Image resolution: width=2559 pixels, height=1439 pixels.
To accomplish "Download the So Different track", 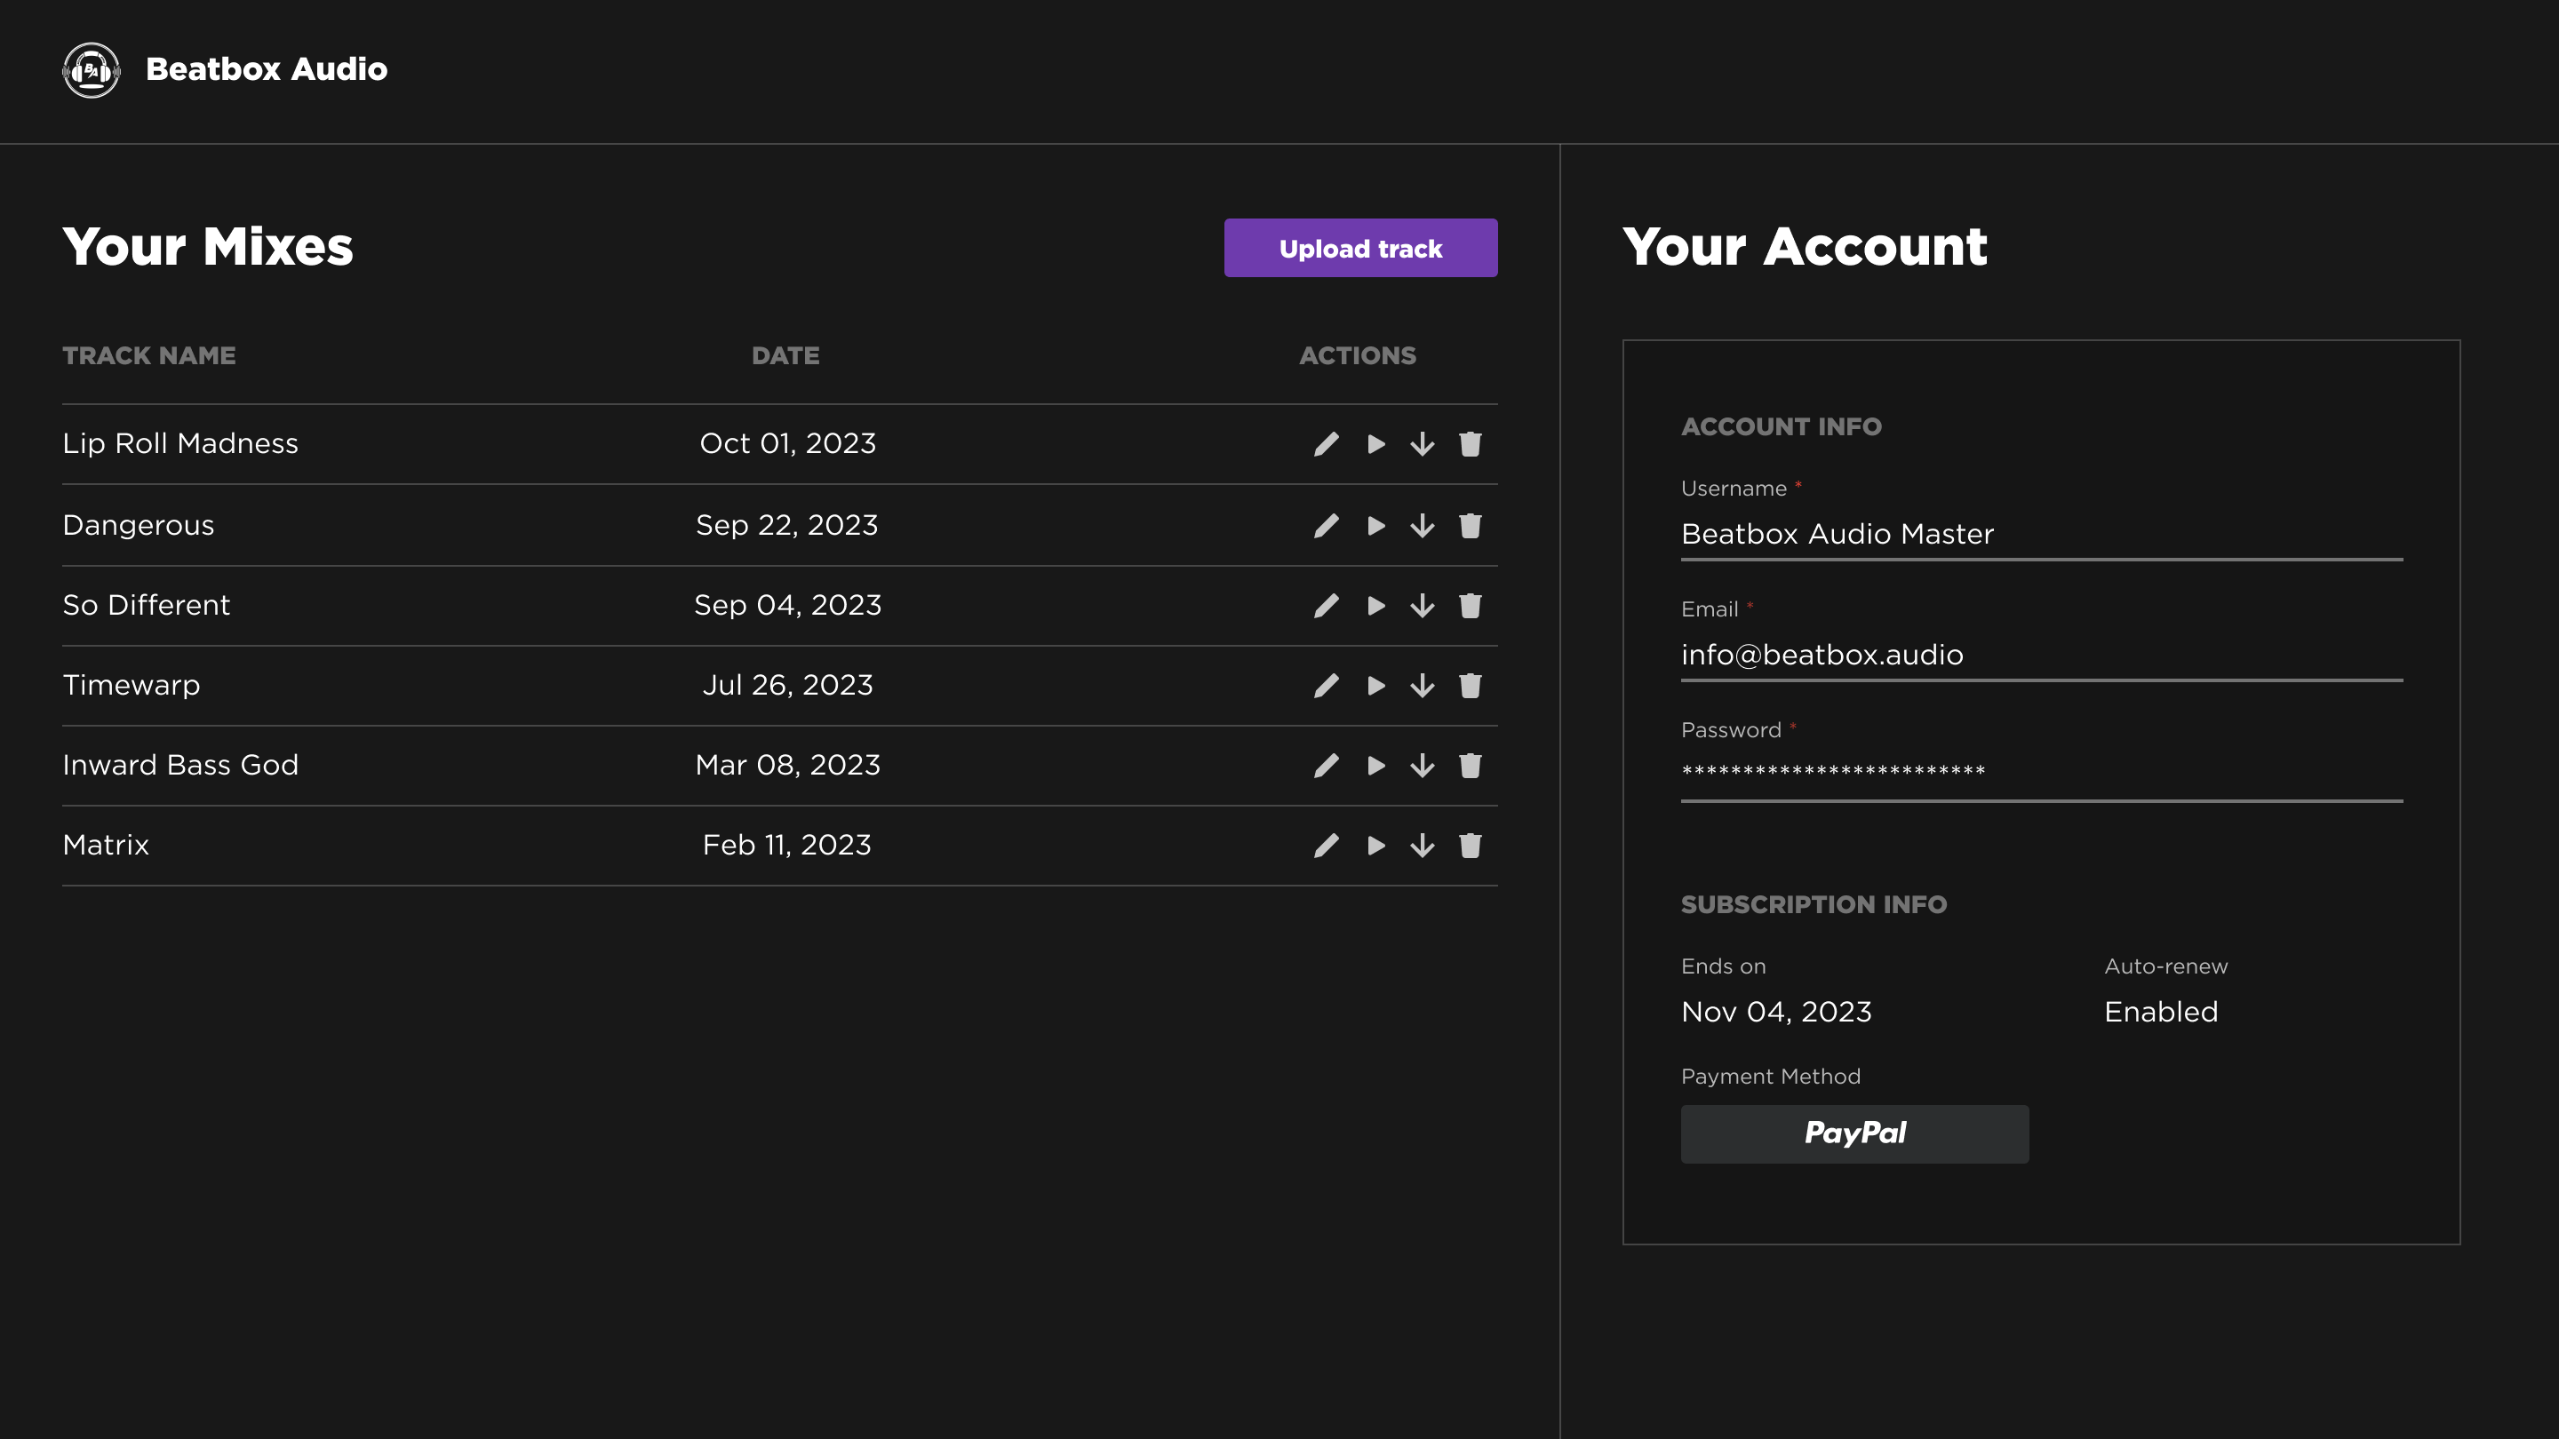I will tap(1423, 606).
